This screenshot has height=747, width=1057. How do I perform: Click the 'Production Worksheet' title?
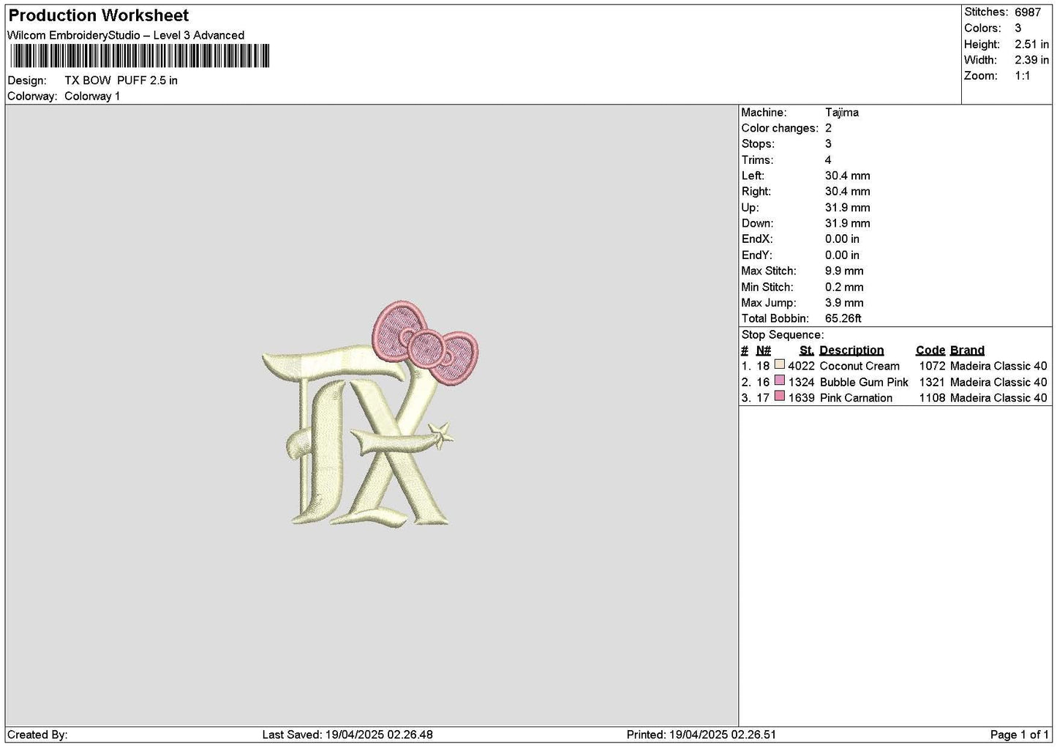[x=99, y=15]
